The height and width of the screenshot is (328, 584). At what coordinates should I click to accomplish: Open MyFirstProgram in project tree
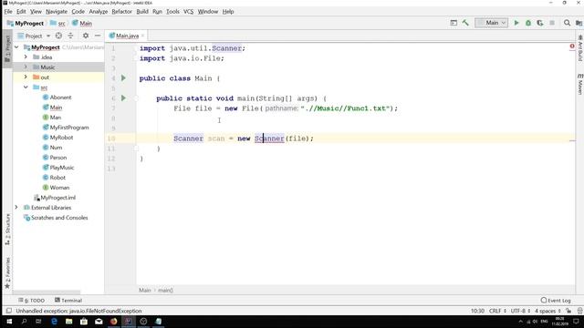coord(69,128)
